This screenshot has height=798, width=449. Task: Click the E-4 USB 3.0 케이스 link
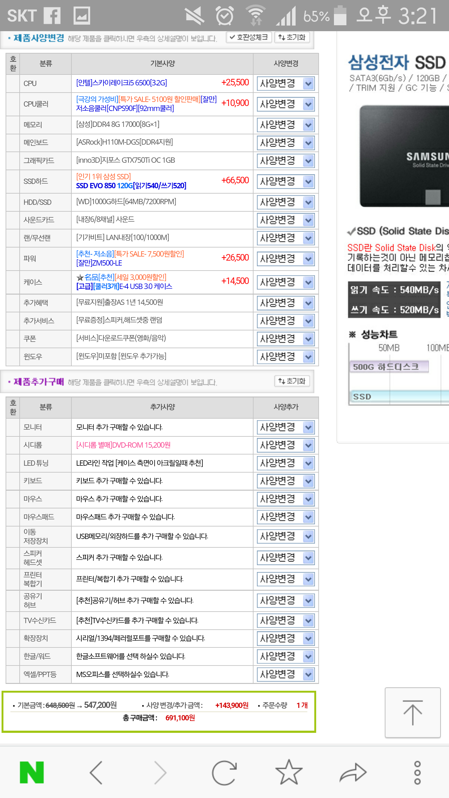point(124,286)
